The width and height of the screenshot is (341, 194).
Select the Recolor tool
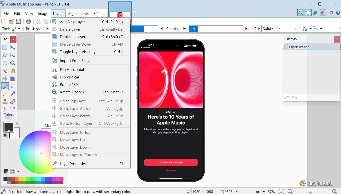tap(13, 102)
